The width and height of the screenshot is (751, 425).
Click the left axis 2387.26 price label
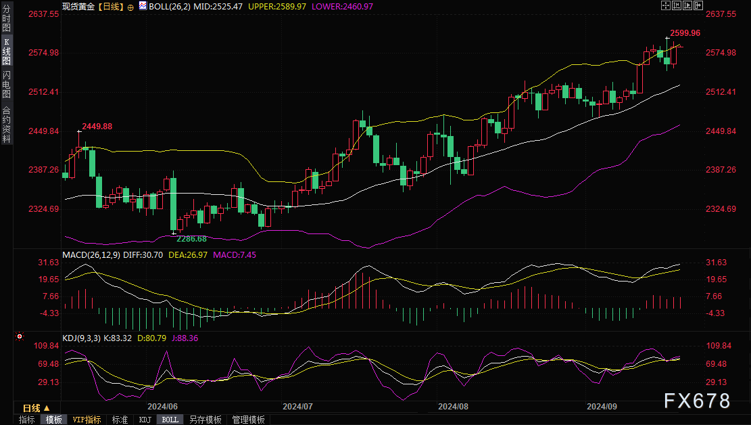coord(43,169)
